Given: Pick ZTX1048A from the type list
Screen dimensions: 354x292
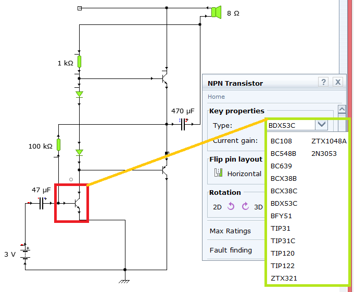Looking at the screenshot, I should pyautogui.click(x=328, y=141).
